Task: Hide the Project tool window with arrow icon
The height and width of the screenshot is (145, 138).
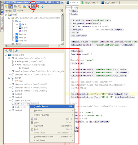Action: tap(62, 2)
